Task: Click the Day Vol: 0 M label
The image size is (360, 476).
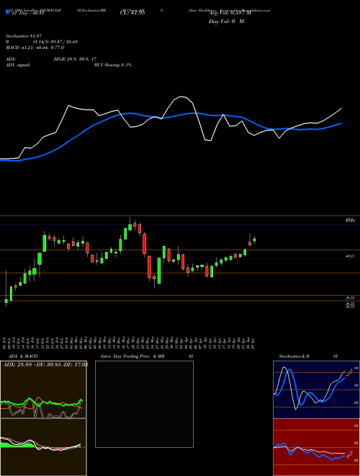Action: pyautogui.click(x=226, y=21)
